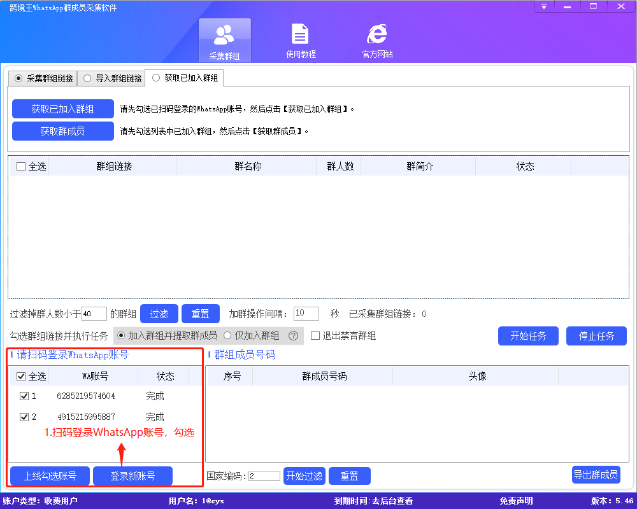Screen dimensions: 637x509
Task: Click 登录新账号 to log in new account
Action: pyautogui.click(x=132, y=475)
